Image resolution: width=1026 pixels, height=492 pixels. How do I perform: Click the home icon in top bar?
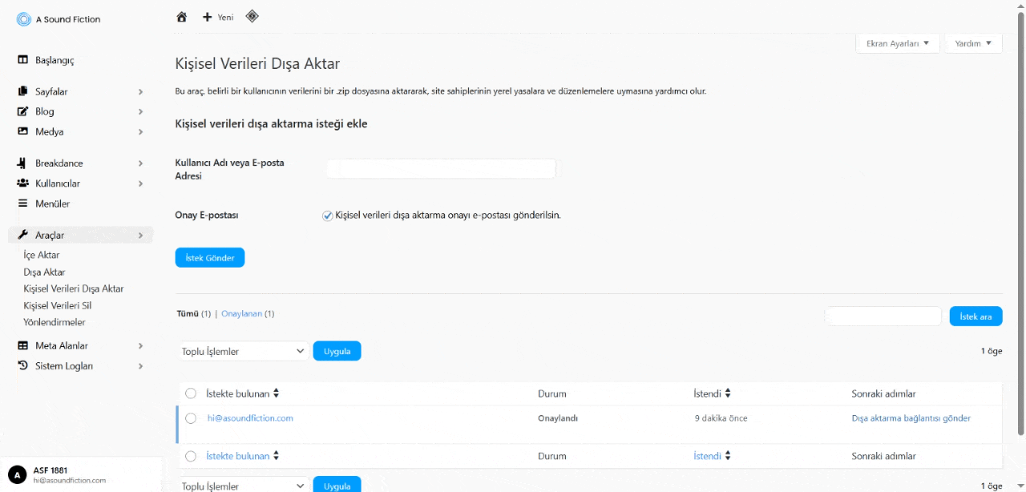click(182, 17)
